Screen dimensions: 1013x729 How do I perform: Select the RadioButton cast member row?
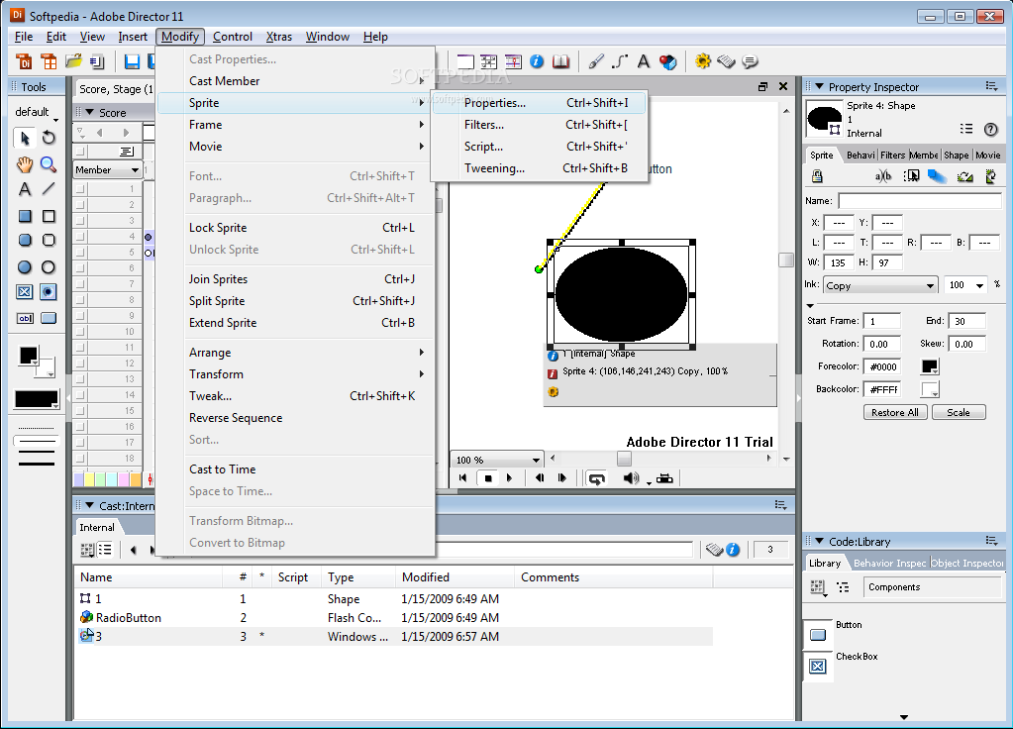point(394,618)
